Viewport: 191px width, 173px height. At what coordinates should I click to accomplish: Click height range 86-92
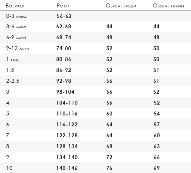(64, 70)
